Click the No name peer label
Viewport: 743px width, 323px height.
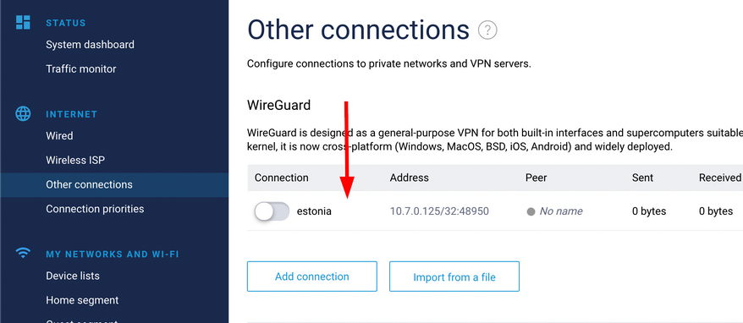pyautogui.click(x=561, y=211)
